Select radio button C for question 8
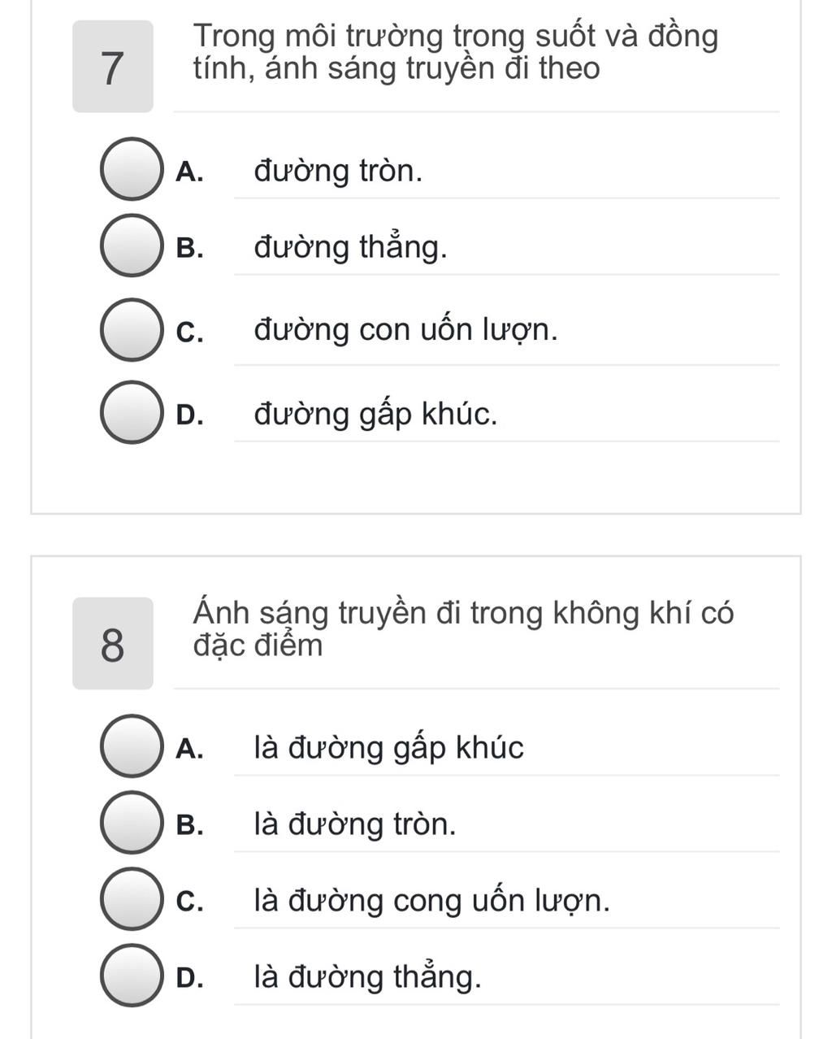 pyautogui.click(x=131, y=899)
